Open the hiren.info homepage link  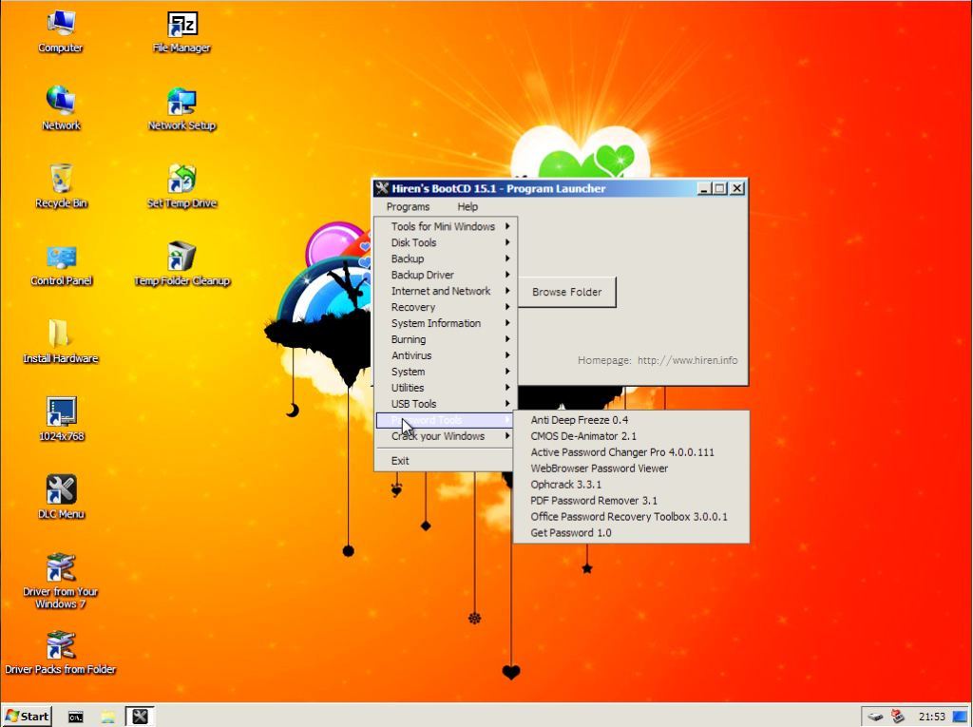coord(688,360)
